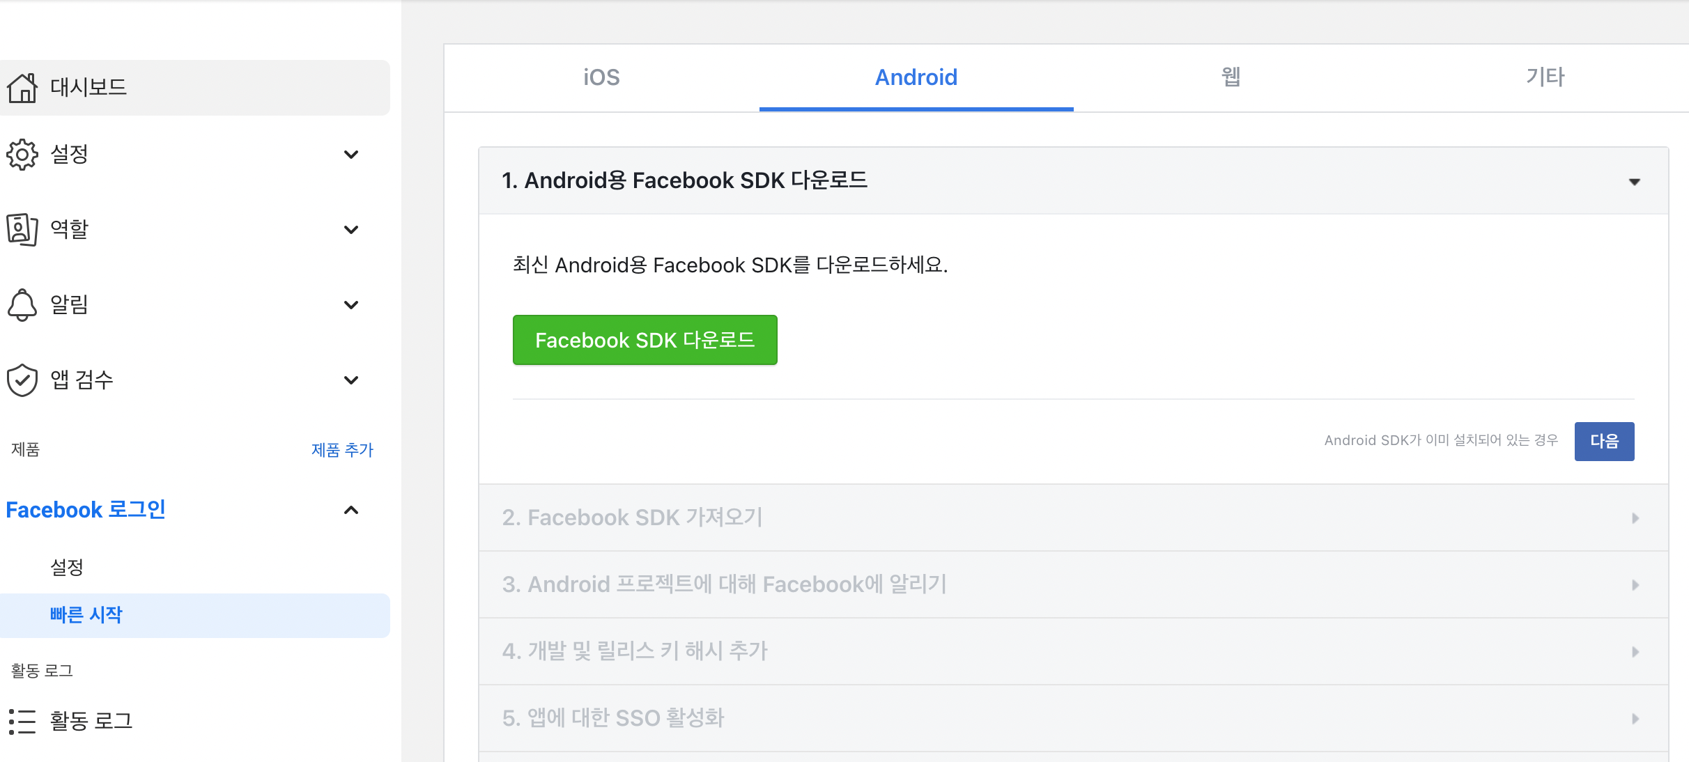The image size is (1689, 762).
Task: Collapse step 1 SDK download panel arrow
Action: pyautogui.click(x=1634, y=182)
